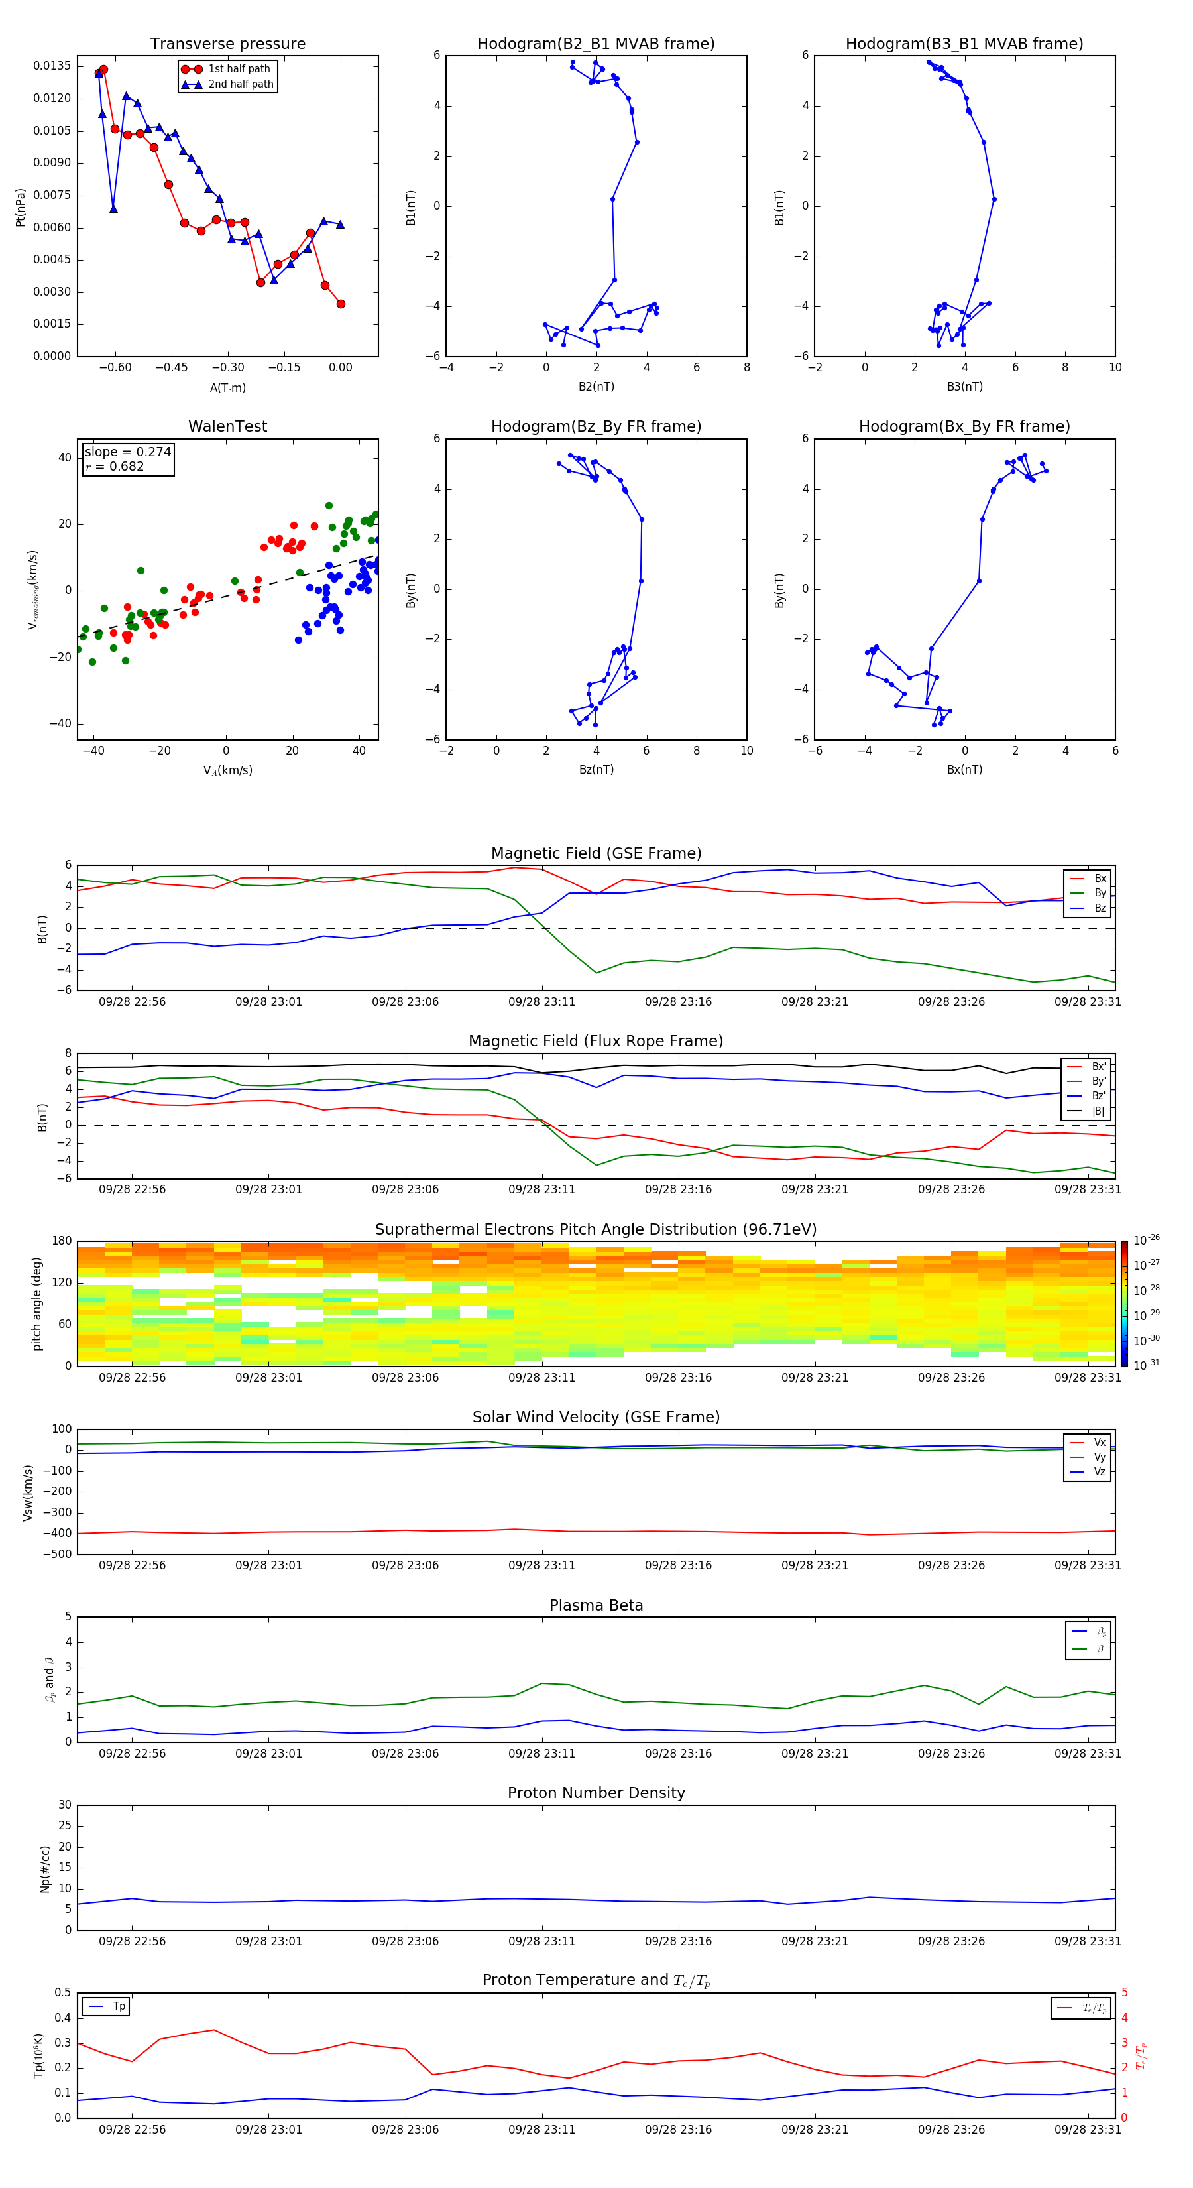Click the "V_A(km/s)" axis label of WalenTest

[227, 770]
